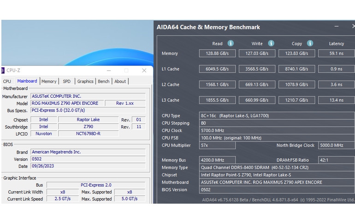Viewport: 355px width, 223px height.
Task: Click the LPCIO Nuvoton field
Action: click(44, 134)
